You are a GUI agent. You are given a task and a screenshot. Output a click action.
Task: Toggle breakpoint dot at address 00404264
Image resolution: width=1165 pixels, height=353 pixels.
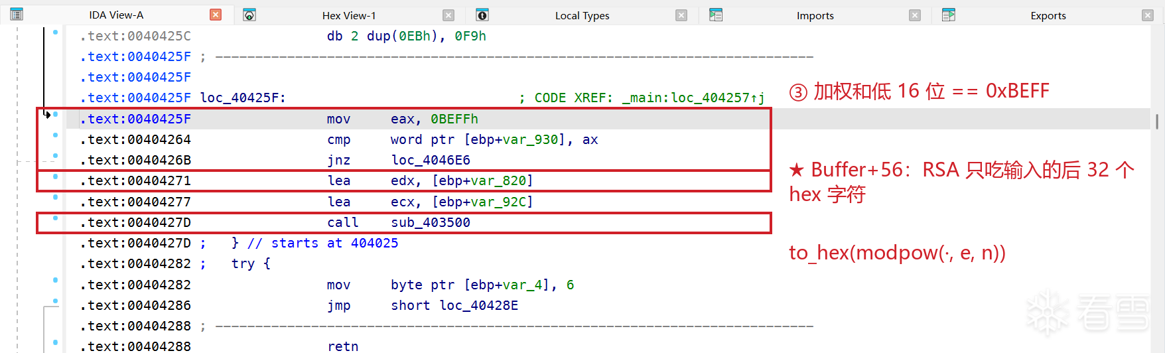(x=55, y=135)
